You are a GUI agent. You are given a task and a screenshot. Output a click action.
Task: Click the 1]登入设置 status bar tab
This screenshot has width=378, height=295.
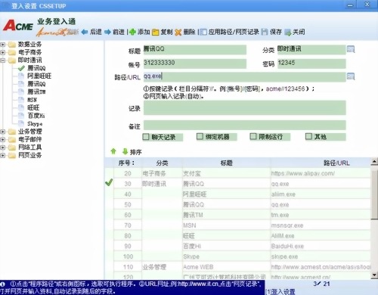coord(280,292)
